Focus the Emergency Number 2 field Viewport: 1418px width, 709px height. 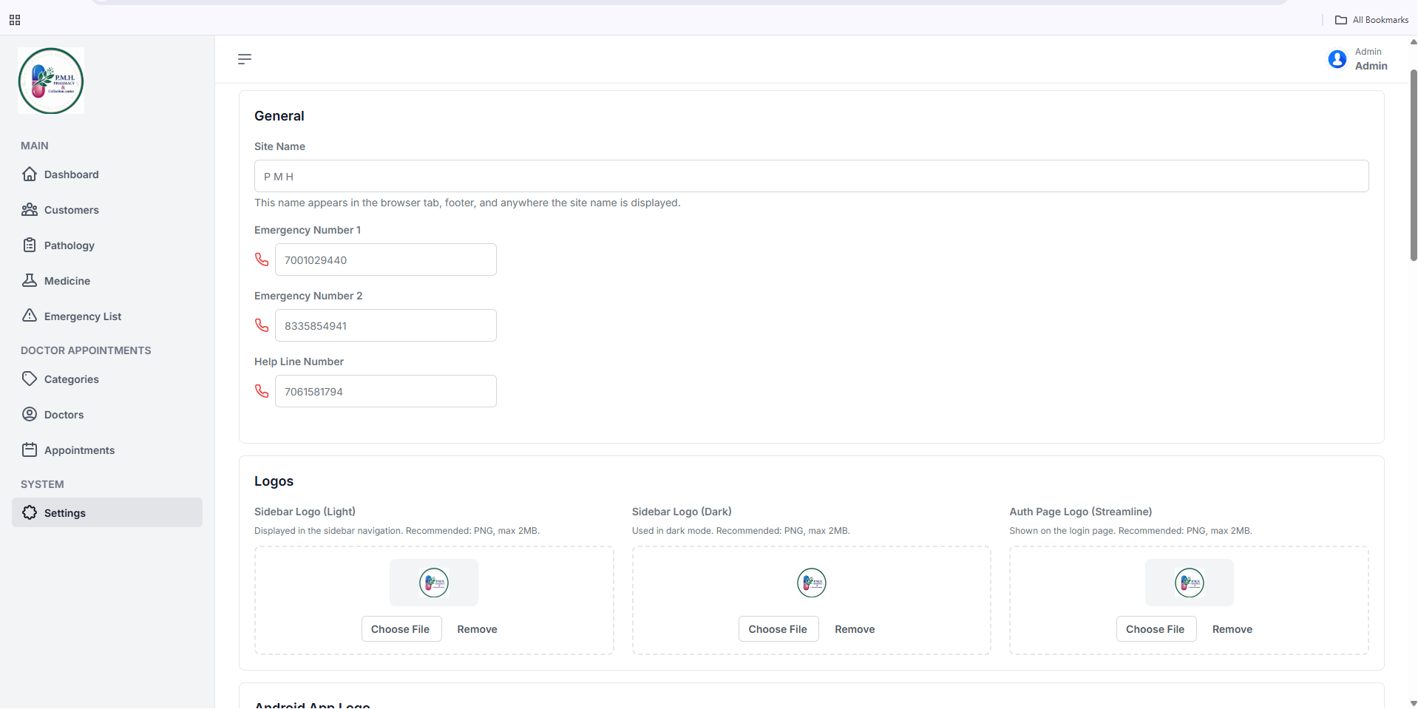386,325
